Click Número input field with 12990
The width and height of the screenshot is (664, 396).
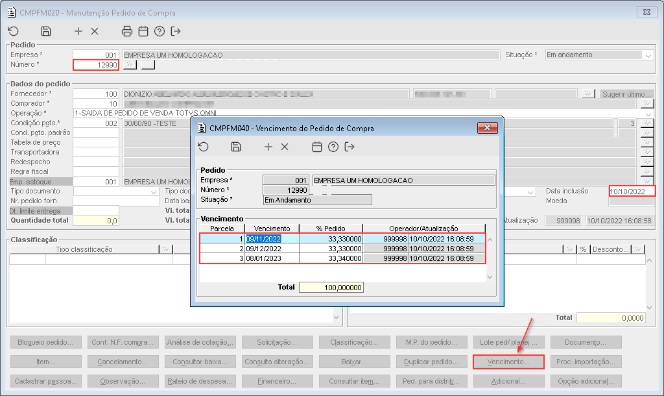pyautogui.click(x=96, y=65)
